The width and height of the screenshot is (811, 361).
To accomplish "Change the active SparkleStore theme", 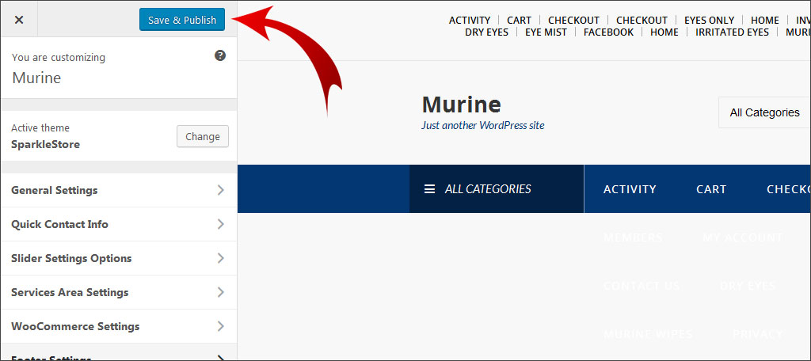I will pos(202,136).
